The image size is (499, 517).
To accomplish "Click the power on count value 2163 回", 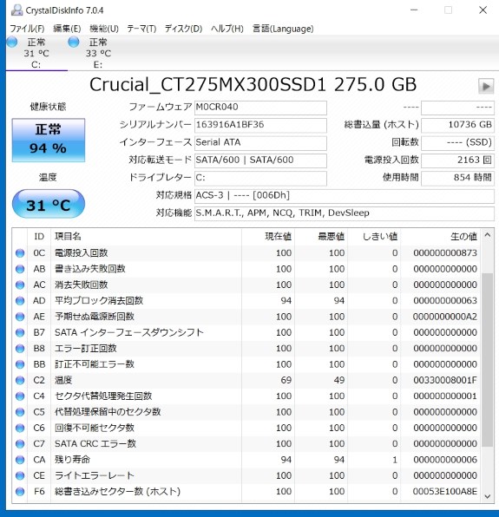I will 457,160.
